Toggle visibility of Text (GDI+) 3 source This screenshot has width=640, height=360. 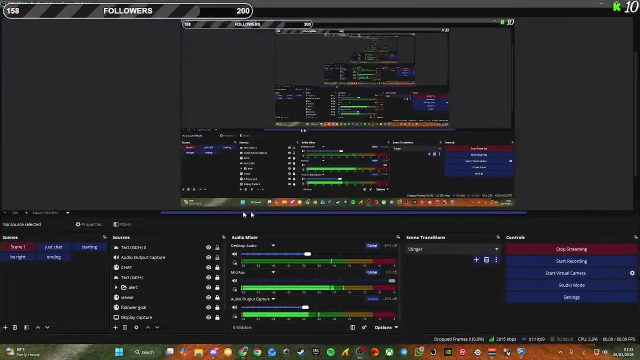(x=208, y=247)
